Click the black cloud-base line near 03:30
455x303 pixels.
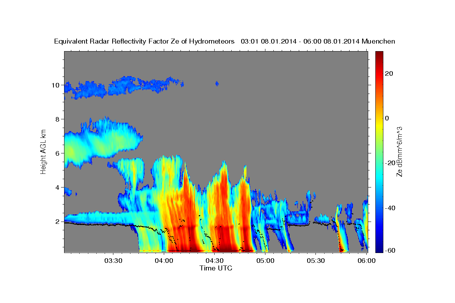point(113,225)
